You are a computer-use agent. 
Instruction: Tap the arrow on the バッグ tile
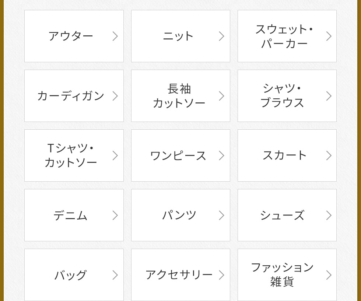(115, 275)
